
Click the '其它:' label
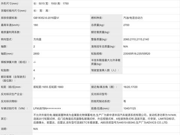(4, 119)
